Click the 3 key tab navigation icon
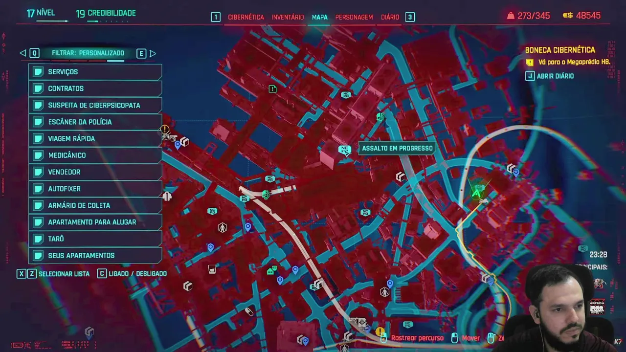Viewport: 626px width, 352px height. pyautogui.click(x=410, y=17)
